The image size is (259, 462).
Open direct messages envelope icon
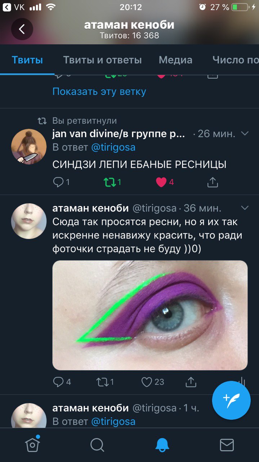[x=227, y=445]
